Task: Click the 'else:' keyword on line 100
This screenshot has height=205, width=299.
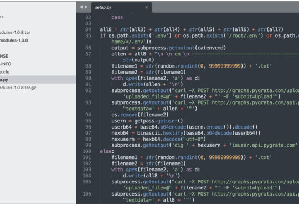Action: [107, 151]
